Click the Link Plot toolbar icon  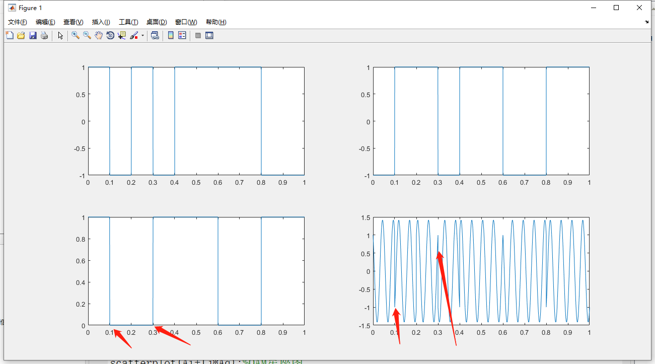click(155, 35)
